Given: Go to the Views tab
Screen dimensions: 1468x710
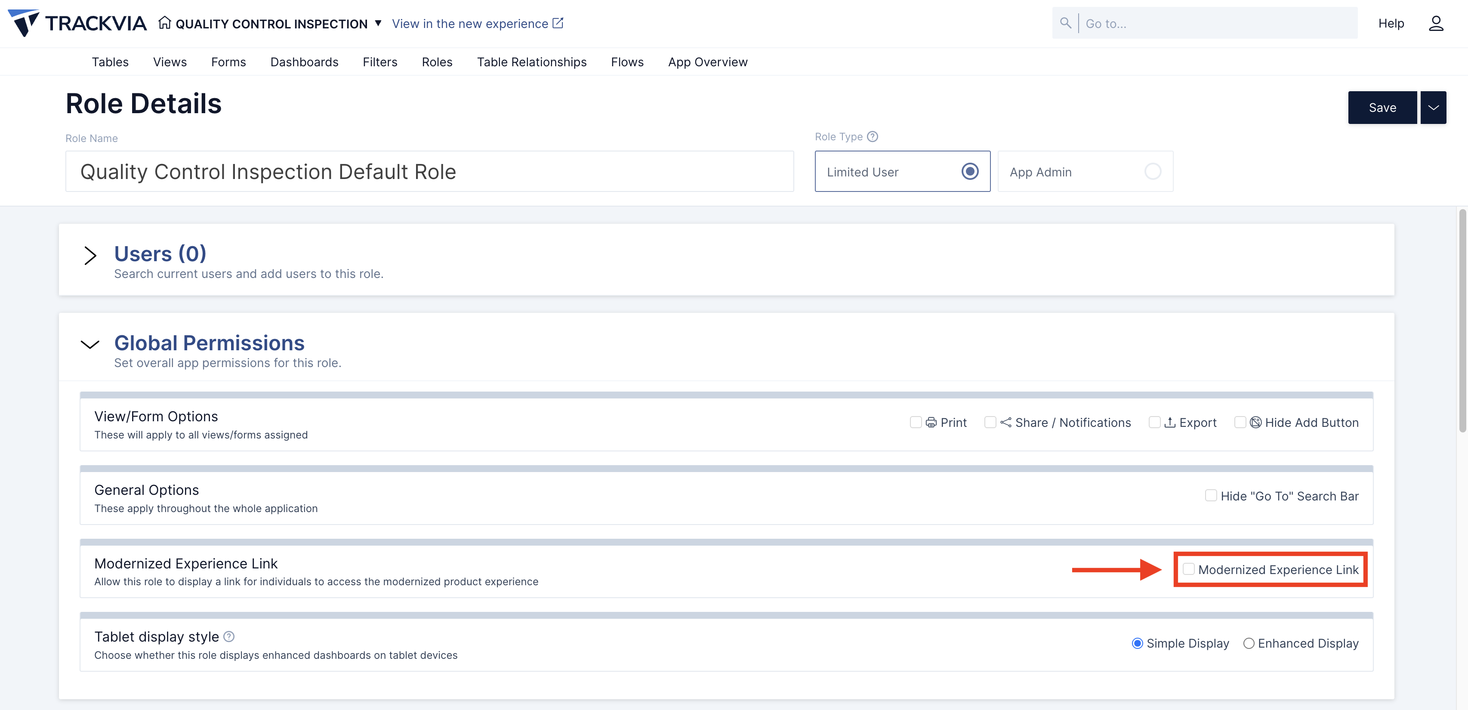Looking at the screenshot, I should (170, 62).
